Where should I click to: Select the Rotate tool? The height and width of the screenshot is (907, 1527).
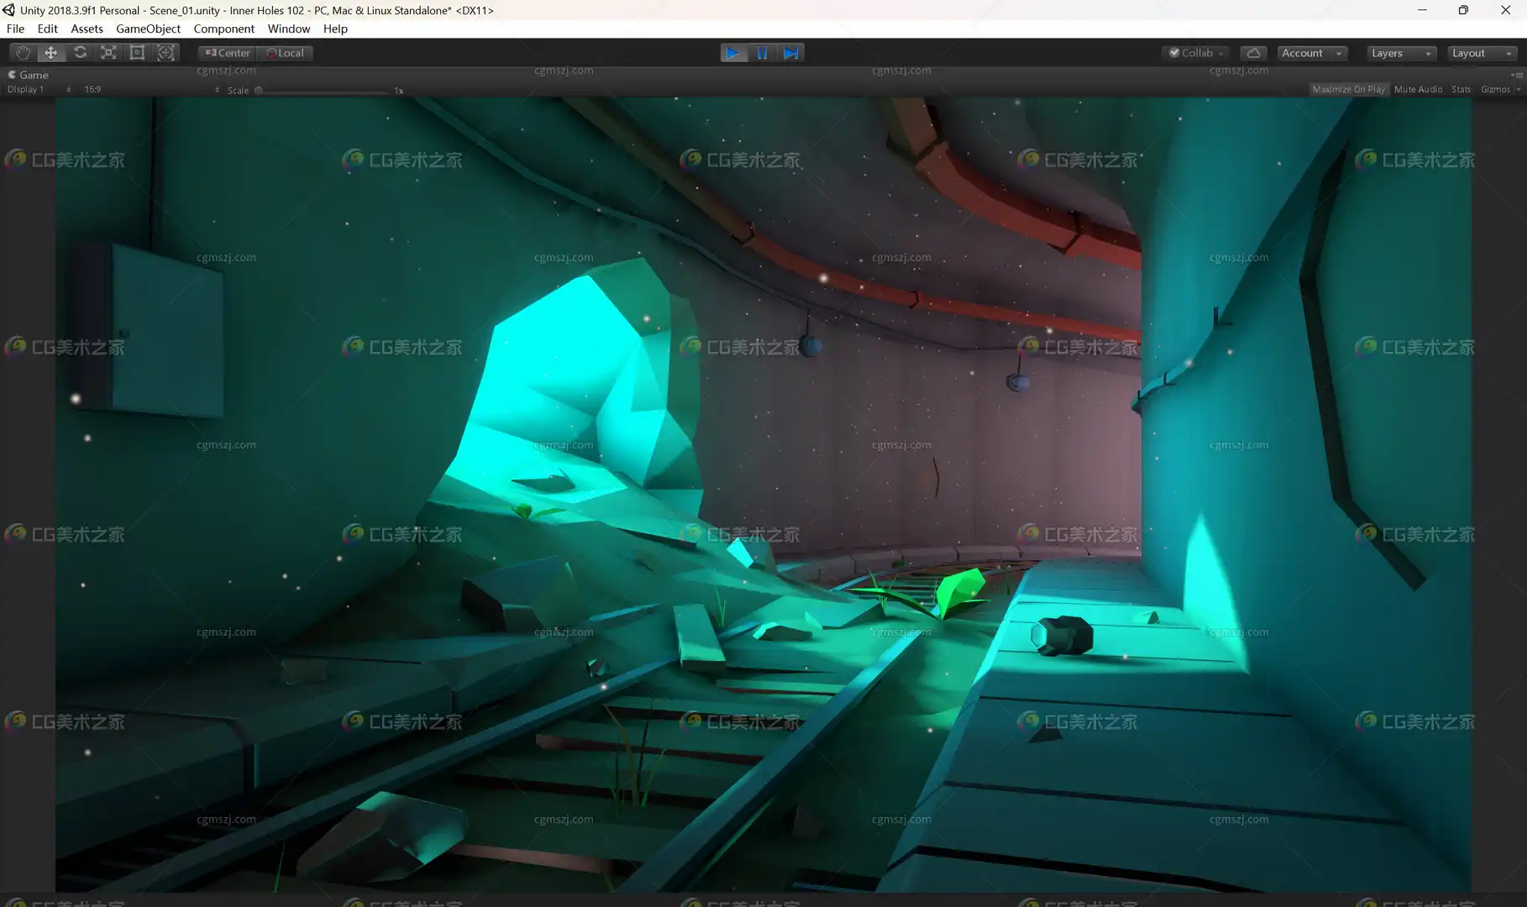[x=80, y=53]
